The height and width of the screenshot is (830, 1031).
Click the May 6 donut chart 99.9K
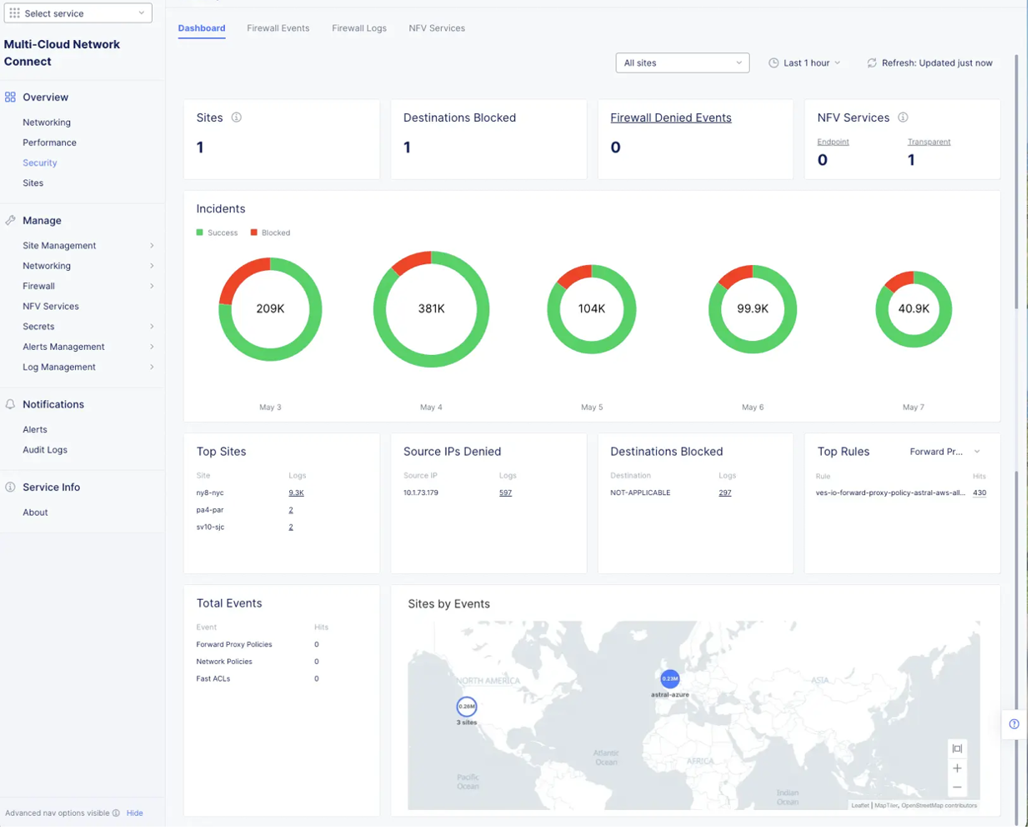(x=755, y=310)
